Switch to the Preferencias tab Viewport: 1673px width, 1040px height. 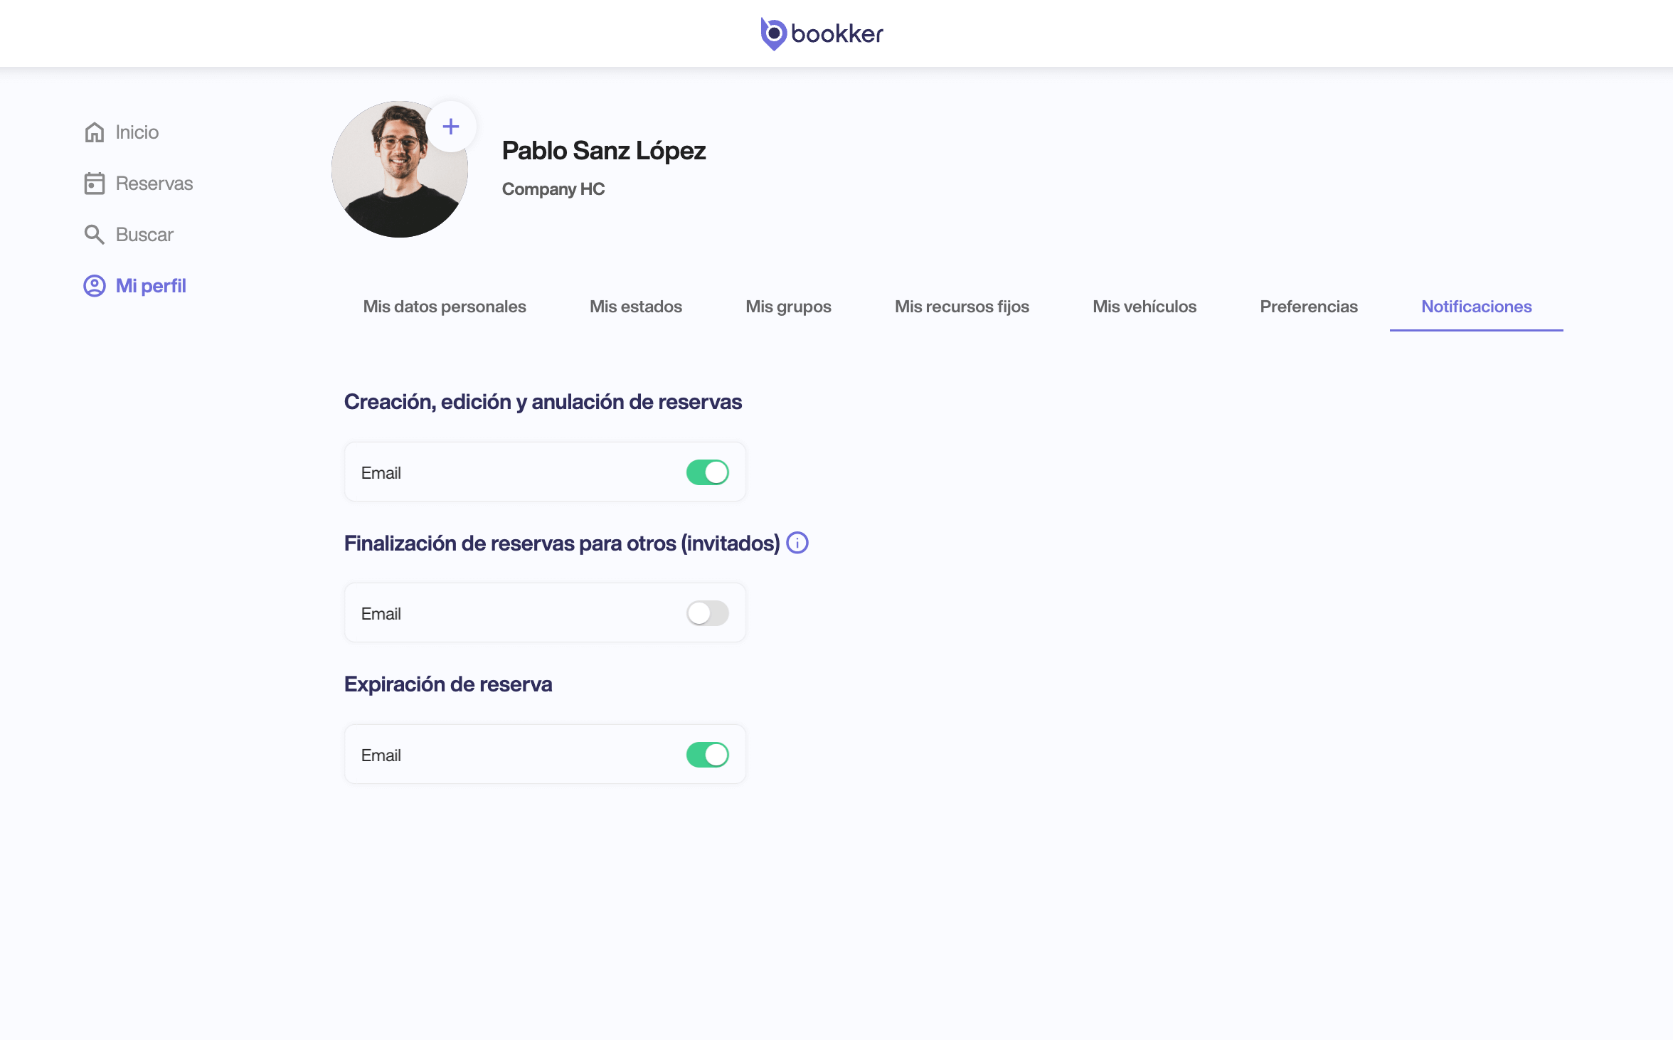[x=1309, y=307]
